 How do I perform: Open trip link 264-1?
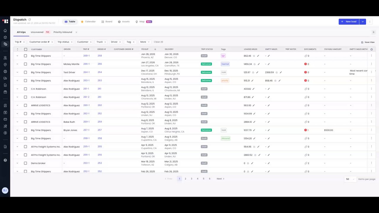[86, 72]
